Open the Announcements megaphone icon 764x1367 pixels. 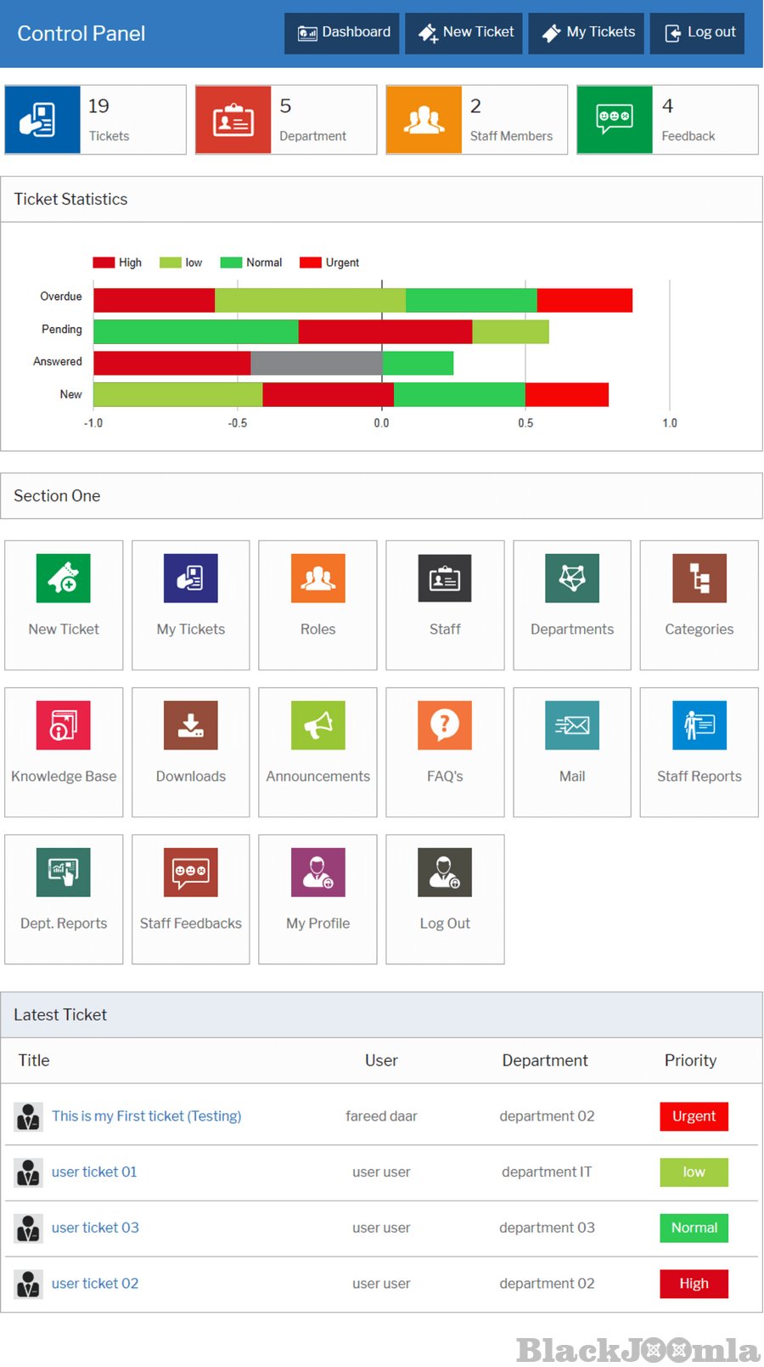click(317, 726)
